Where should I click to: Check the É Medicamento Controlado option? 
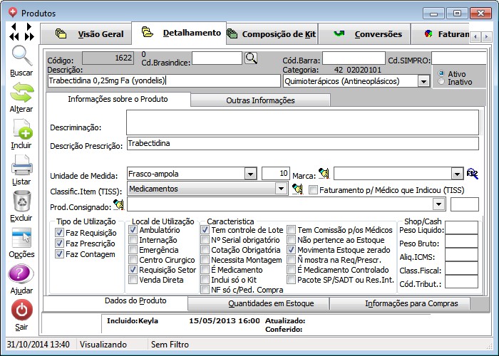tap(292, 271)
